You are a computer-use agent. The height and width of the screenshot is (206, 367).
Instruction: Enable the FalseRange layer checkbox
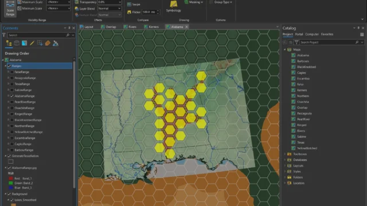point(11,72)
